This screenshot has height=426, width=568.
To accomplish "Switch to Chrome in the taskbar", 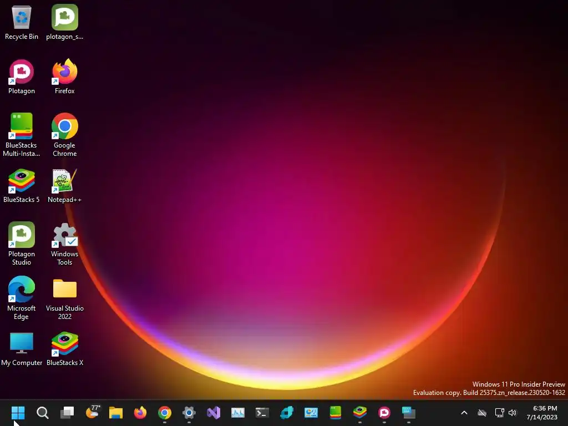I will (164, 413).
